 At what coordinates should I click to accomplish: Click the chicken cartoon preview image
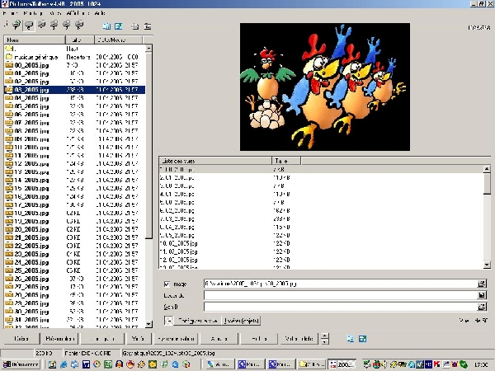(x=325, y=87)
